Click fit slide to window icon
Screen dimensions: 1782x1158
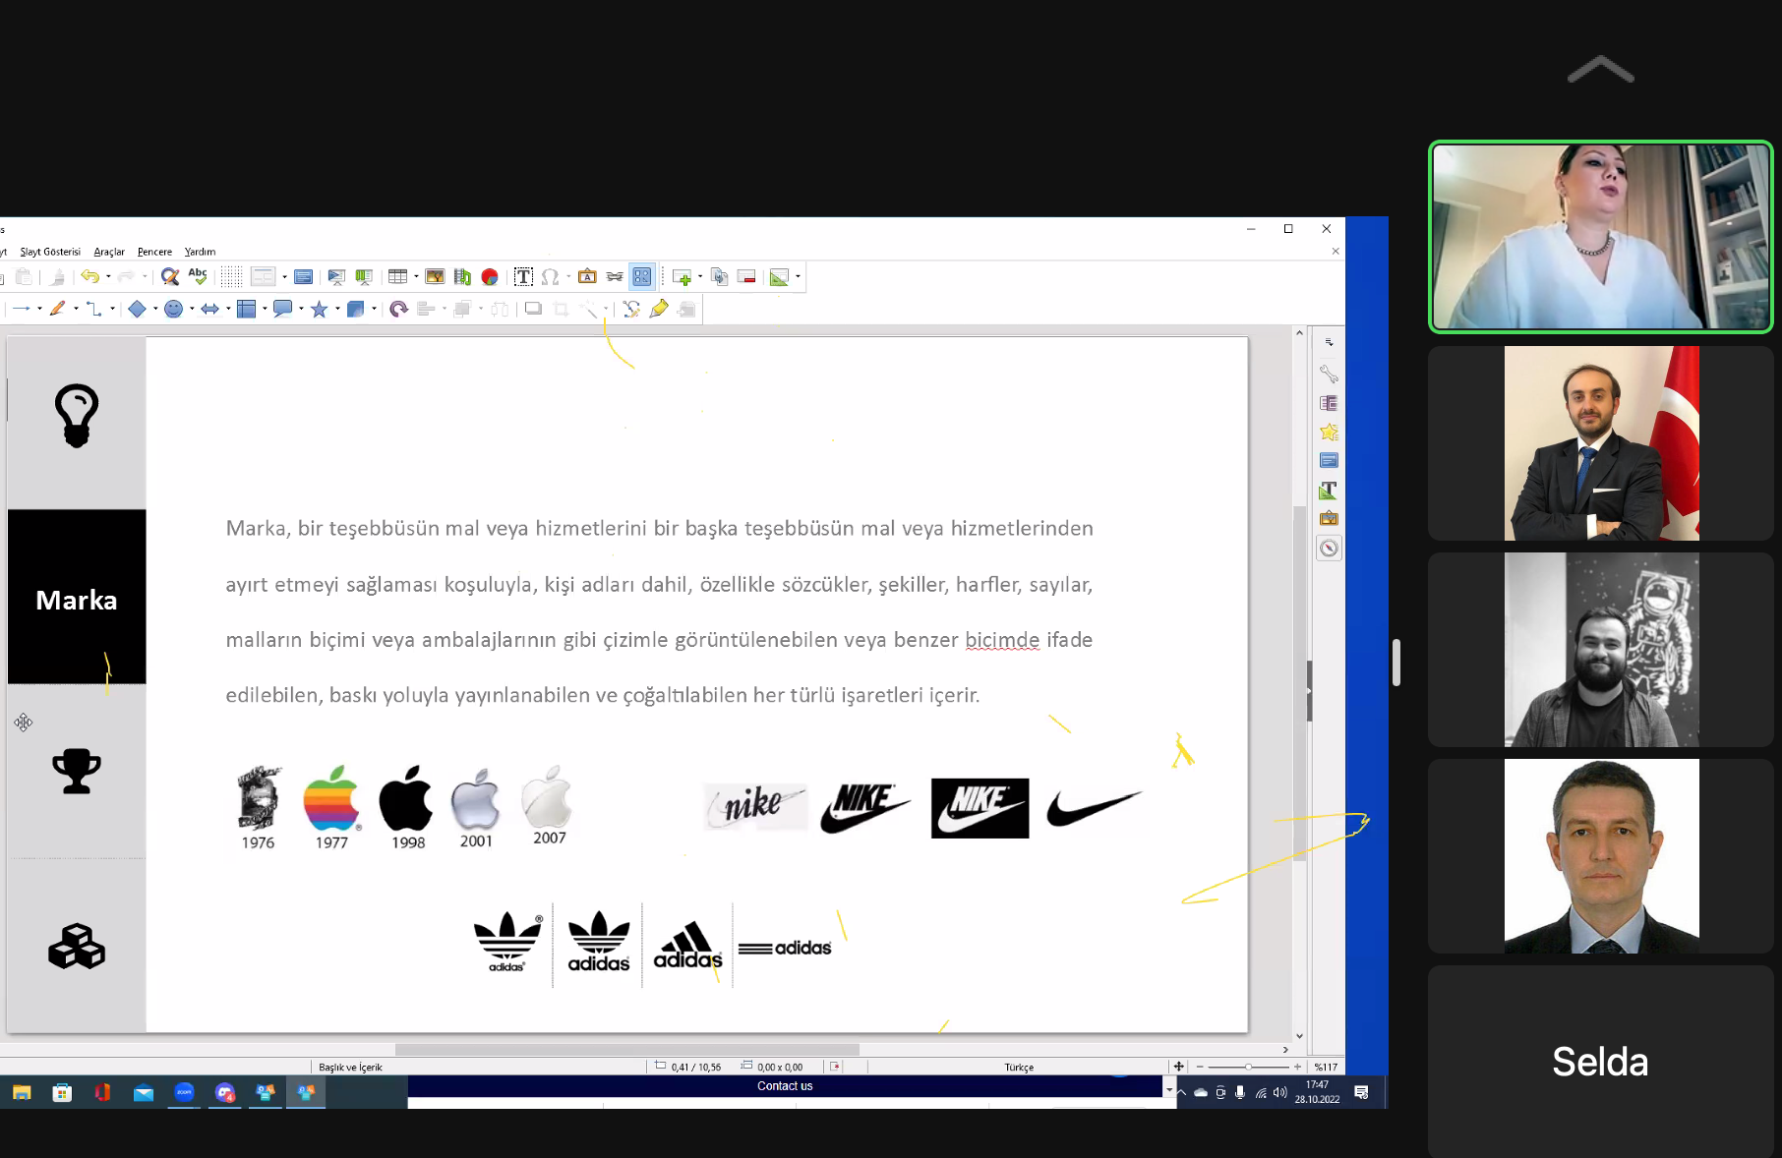coord(1178,1067)
